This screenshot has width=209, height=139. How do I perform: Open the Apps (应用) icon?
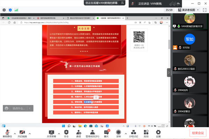pos(146,133)
